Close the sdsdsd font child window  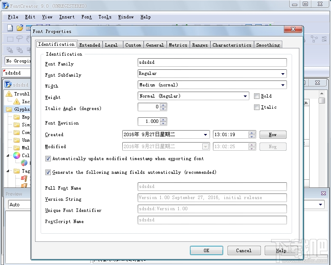click(x=317, y=83)
